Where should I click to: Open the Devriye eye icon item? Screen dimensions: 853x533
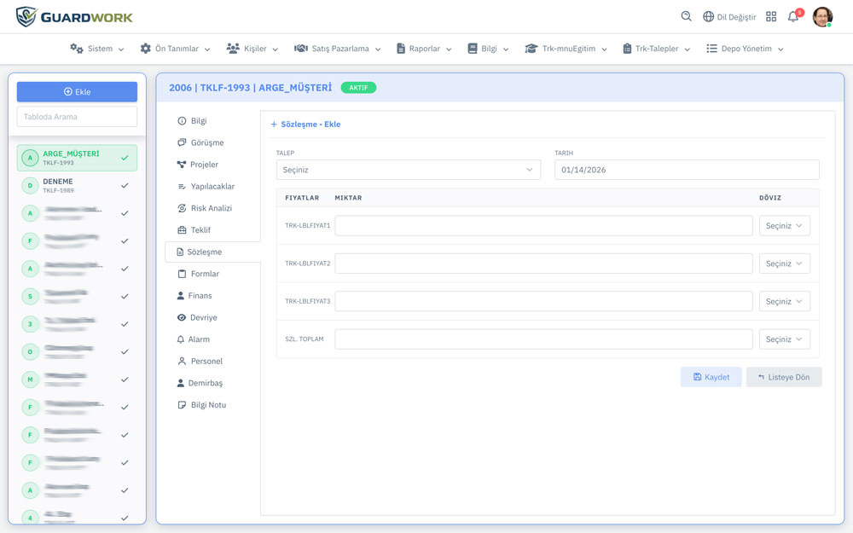point(181,317)
